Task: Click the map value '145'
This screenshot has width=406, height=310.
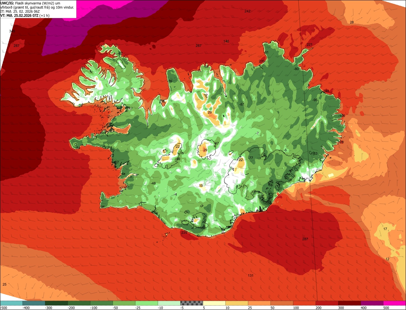Action: 226,41
